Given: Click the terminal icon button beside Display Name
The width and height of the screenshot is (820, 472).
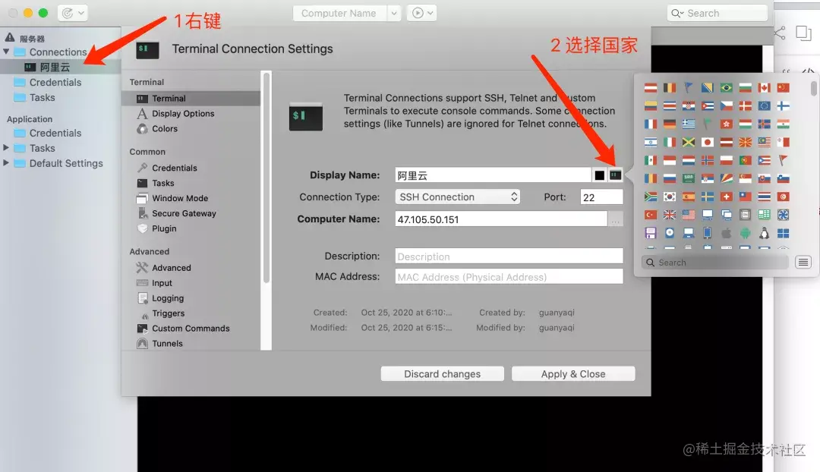Looking at the screenshot, I should 615,175.
